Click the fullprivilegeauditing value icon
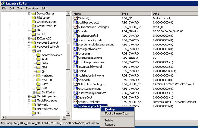The width and height of the screenshot is (198, 128). [x=76, y=58]
